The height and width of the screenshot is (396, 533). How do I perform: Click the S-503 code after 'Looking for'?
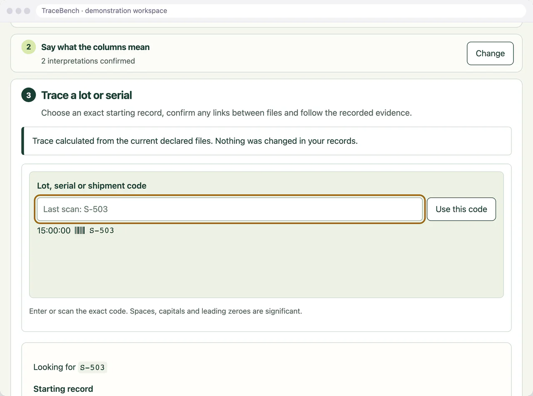(92, 367)
